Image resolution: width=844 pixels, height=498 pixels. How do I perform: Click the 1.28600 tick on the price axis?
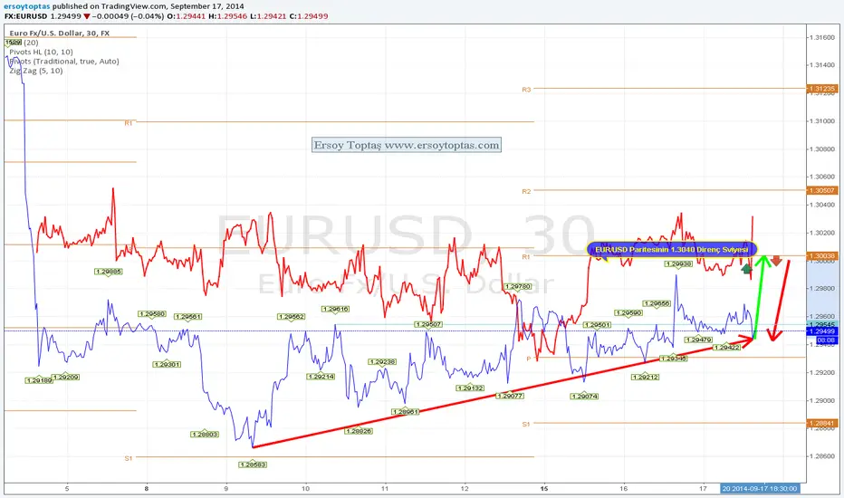click(x=823, y=456)
